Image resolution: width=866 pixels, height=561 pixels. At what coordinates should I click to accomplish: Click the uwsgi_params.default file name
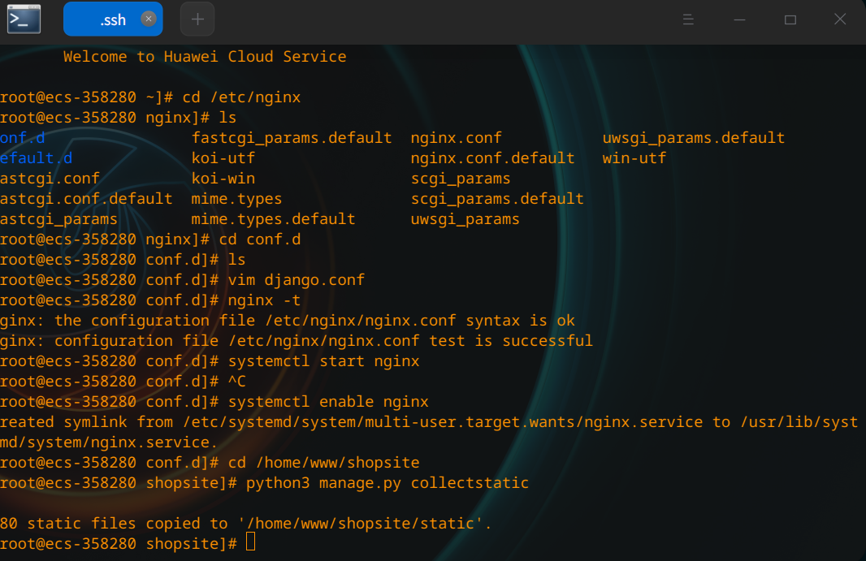pos(693,138)
